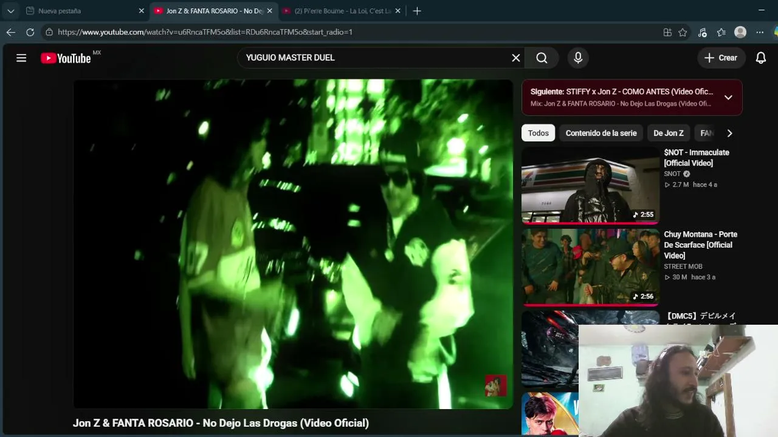Select the Todos filter chip
The image size is (778, 437).
(539, 133)
